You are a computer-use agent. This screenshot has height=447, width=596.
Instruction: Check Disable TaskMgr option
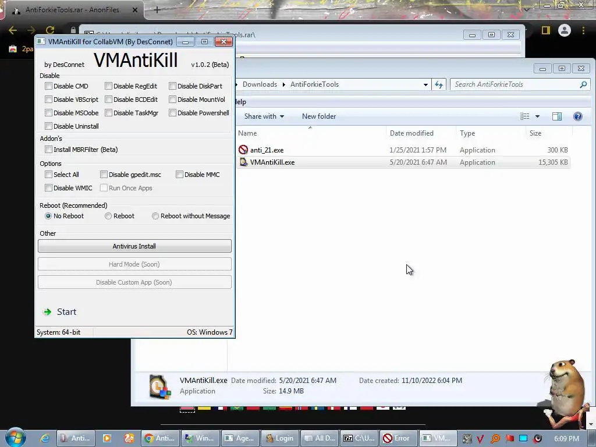pyautogui.click(x=108, y=112)
